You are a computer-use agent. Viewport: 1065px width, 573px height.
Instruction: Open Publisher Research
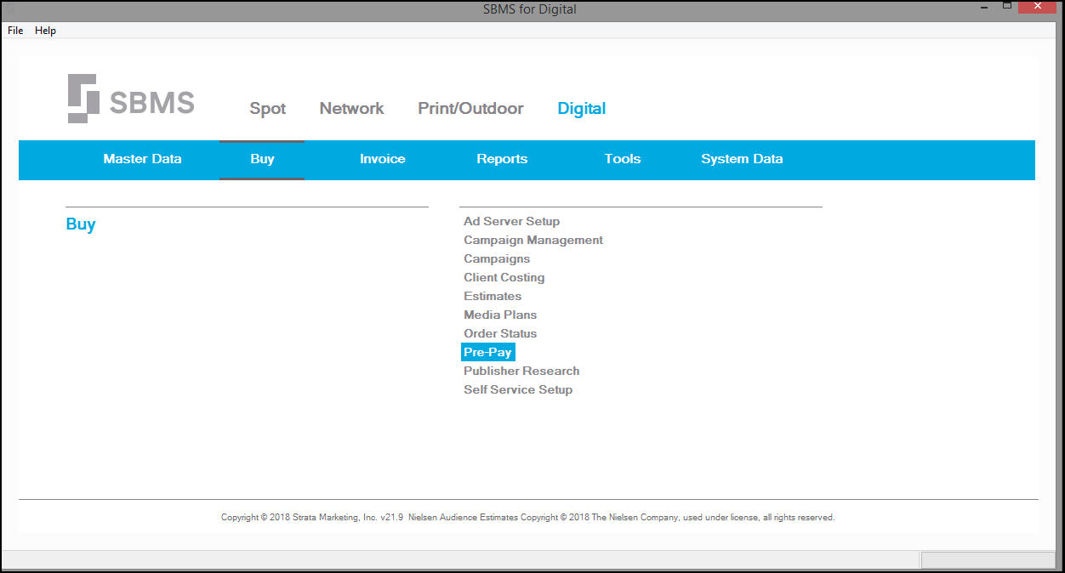[x=521, y=371]
